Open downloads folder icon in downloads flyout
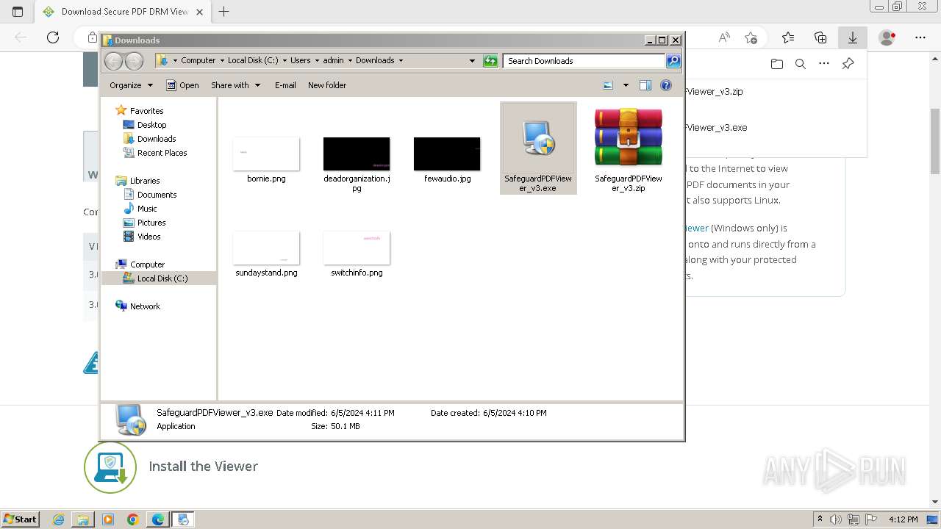The image size is (941, 529). click(777, 64)
